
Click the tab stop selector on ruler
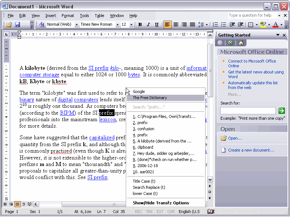7,34
